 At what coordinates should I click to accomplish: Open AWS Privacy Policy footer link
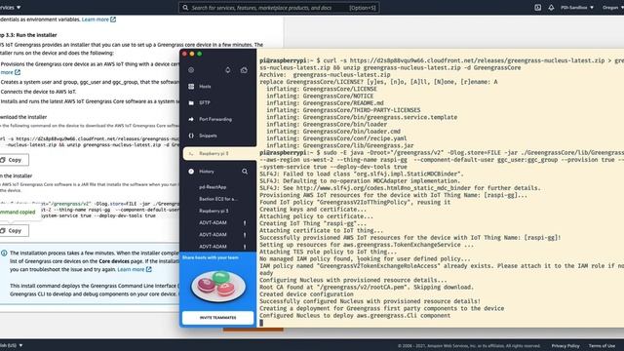(565, 346)
